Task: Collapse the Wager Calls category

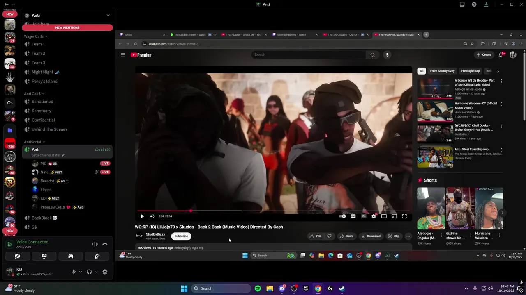Action: [x=35, y=36]
